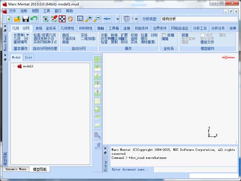Switch to the List tab in model panel
Screen dimensions: 241x181
coord(29,57)
